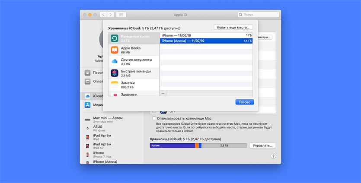
Task: Select iPhone (Алина) — 11/07/19 backup row
Action: [x=207, y=41]
